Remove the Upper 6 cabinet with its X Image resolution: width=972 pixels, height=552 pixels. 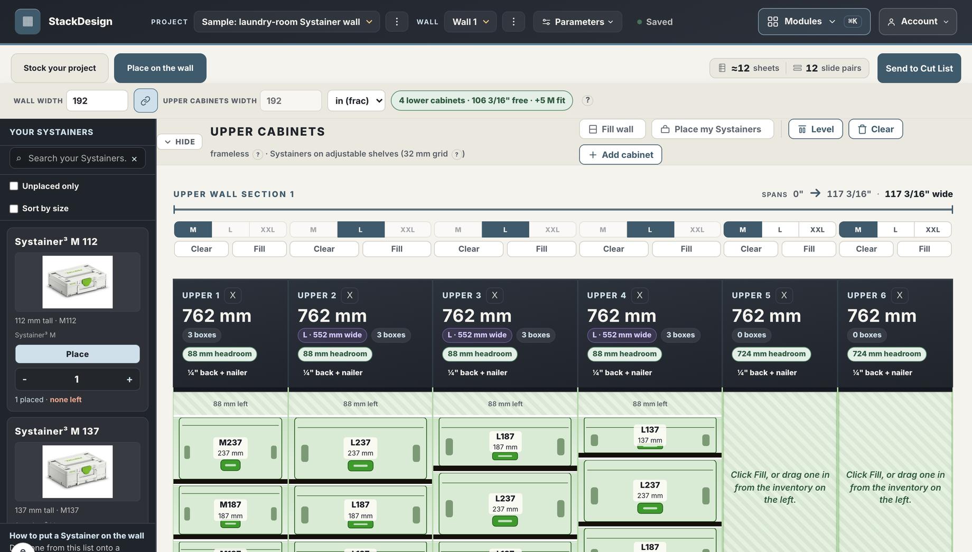click(x=899, y=295)
